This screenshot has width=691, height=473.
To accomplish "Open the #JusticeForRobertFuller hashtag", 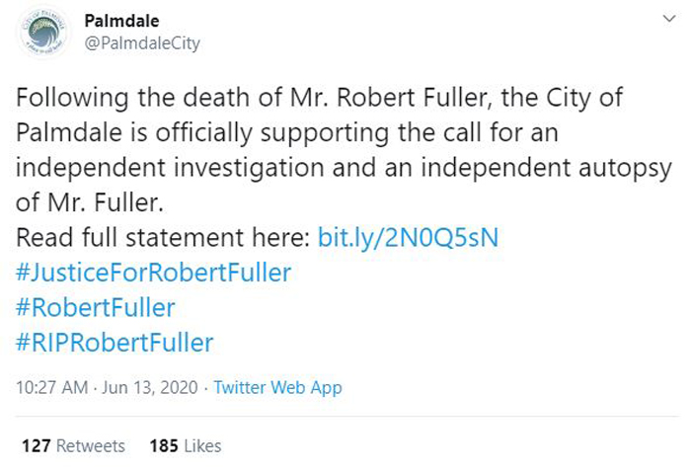I will pyautogui.click(x=153, y=272).
